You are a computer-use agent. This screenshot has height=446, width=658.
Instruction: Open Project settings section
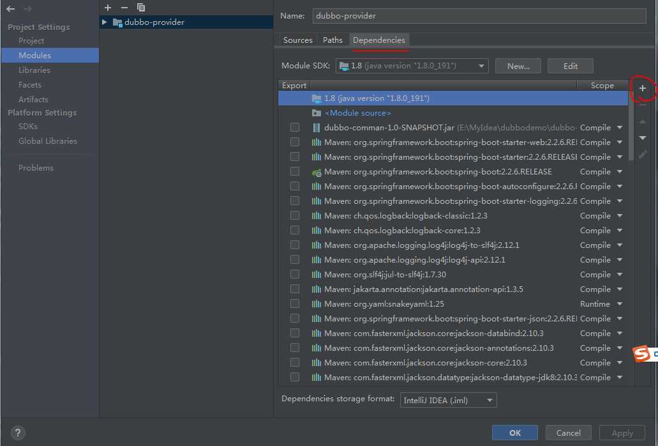(x=31, y=41)
